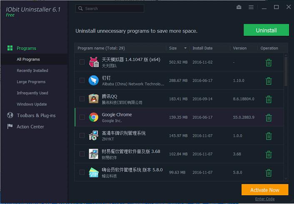Open Toolbars & Plug-ins section
The image size is (294, 204).
(x=36, y=116)
